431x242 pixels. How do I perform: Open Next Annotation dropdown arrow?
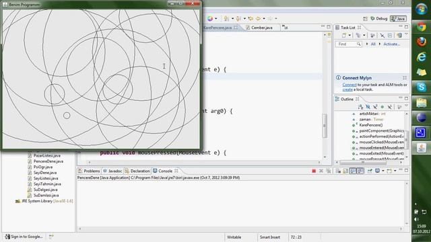point(232,19)
